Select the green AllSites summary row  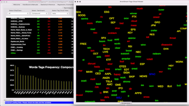coord(40,53)
